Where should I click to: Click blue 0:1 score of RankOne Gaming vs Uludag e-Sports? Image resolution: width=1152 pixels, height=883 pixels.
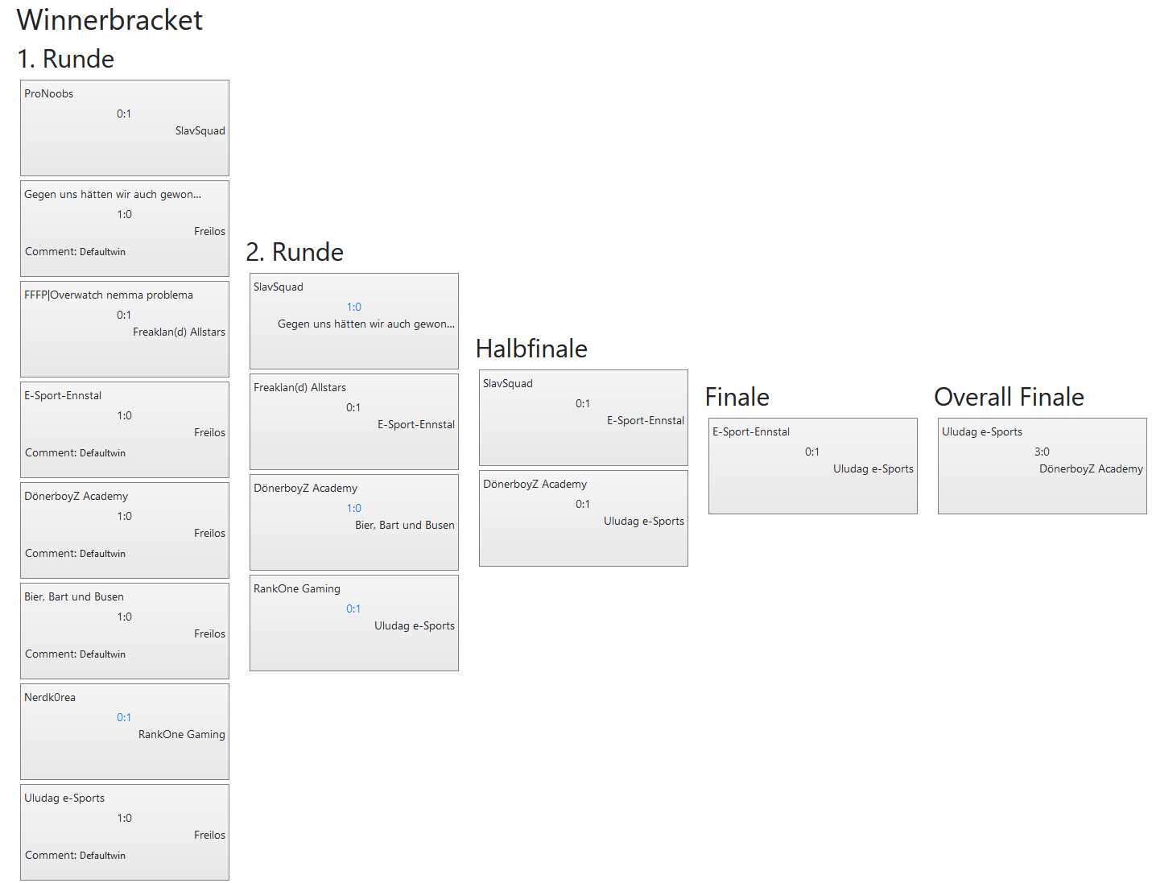[353, 609]
